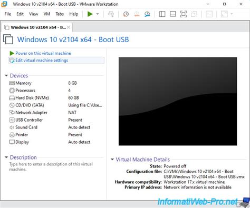Open the VM menu

[47, 14]
